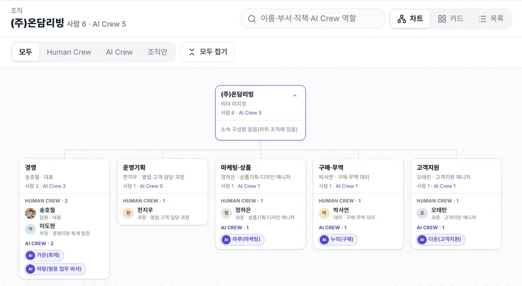Image resolution: width=522 pixels, height=286 pixels.
Task: Select the 경영 department card title
Action: (31, 167)
